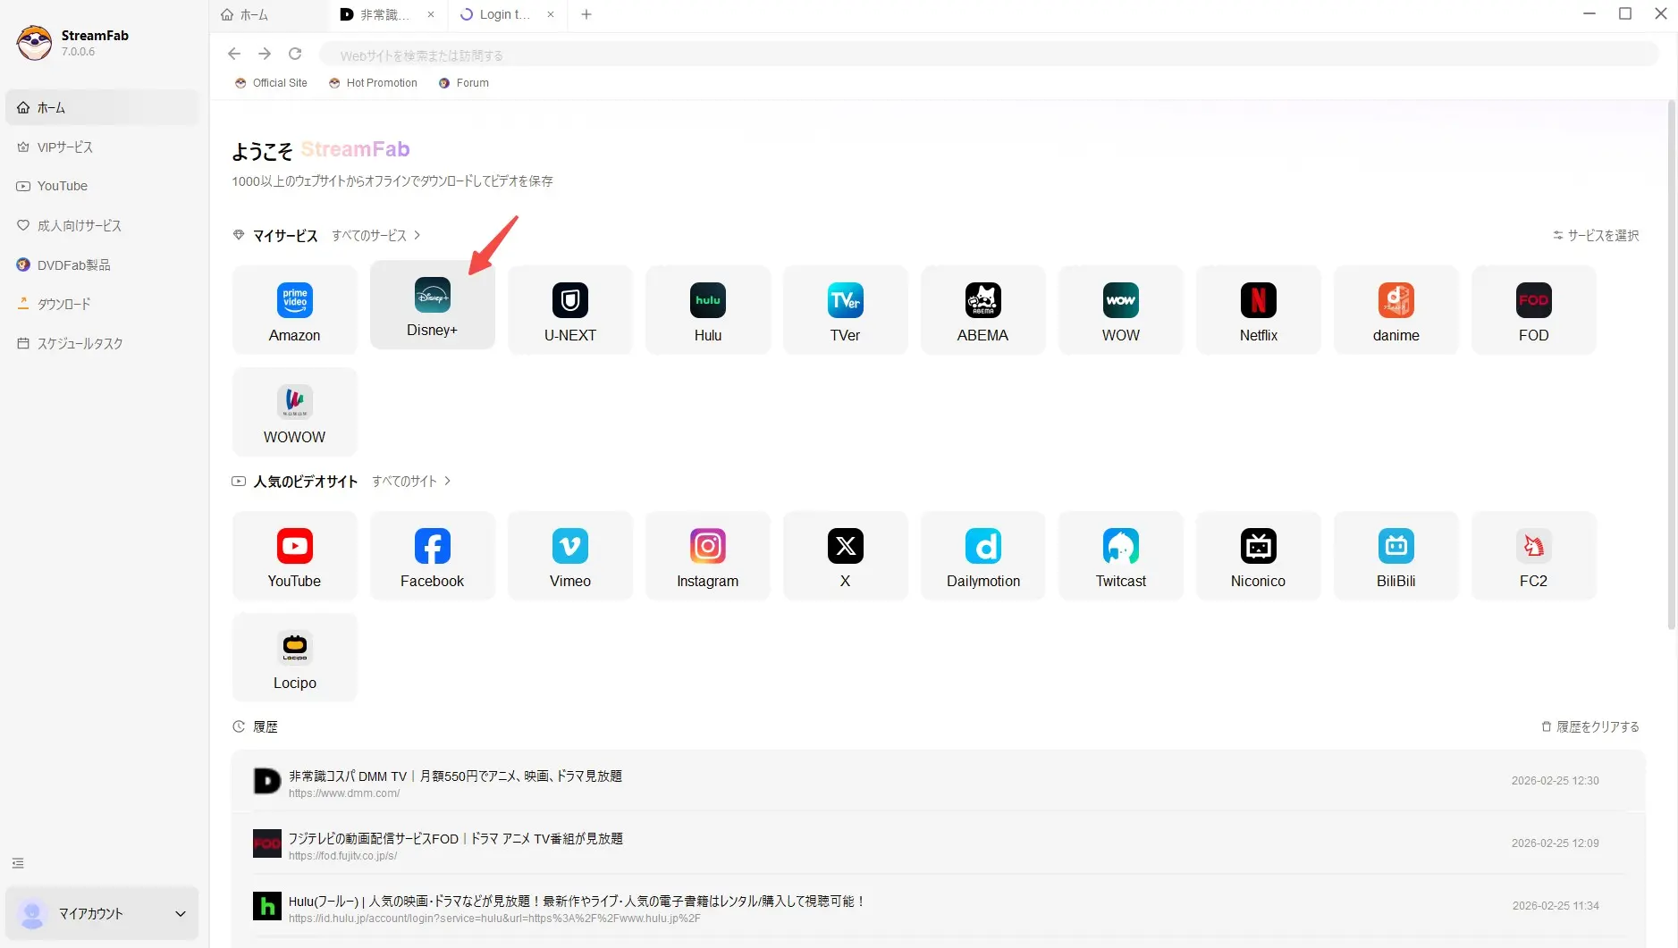The height and width of the screenshot is (948, 1678).
Task: Open the DMM TV history entry
Action: pyautogui.click(x=938, y=782)
